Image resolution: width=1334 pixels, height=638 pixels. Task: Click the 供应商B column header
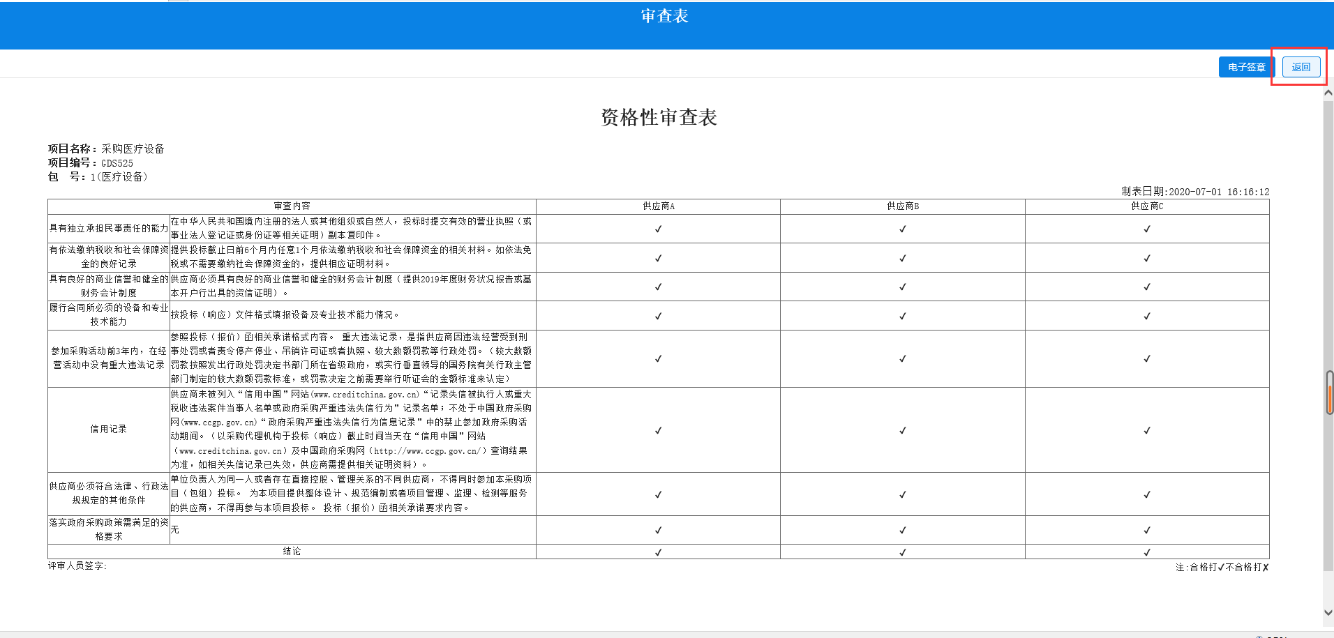(902, 206)
